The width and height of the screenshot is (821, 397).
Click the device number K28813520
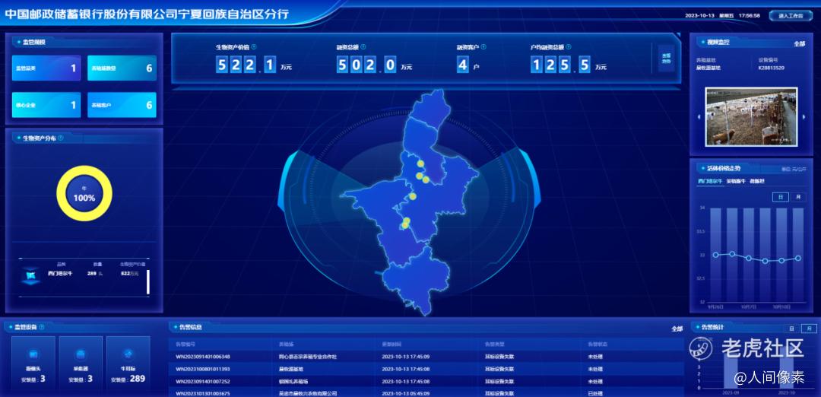click(x=772, y=68)
